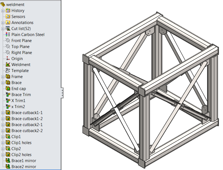Expand the Clip1 holes node
223x170 pixels.
[x=3, y=143]
